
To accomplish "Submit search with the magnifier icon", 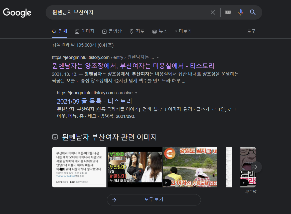I will pyautogui.click(x=253, y=12).
